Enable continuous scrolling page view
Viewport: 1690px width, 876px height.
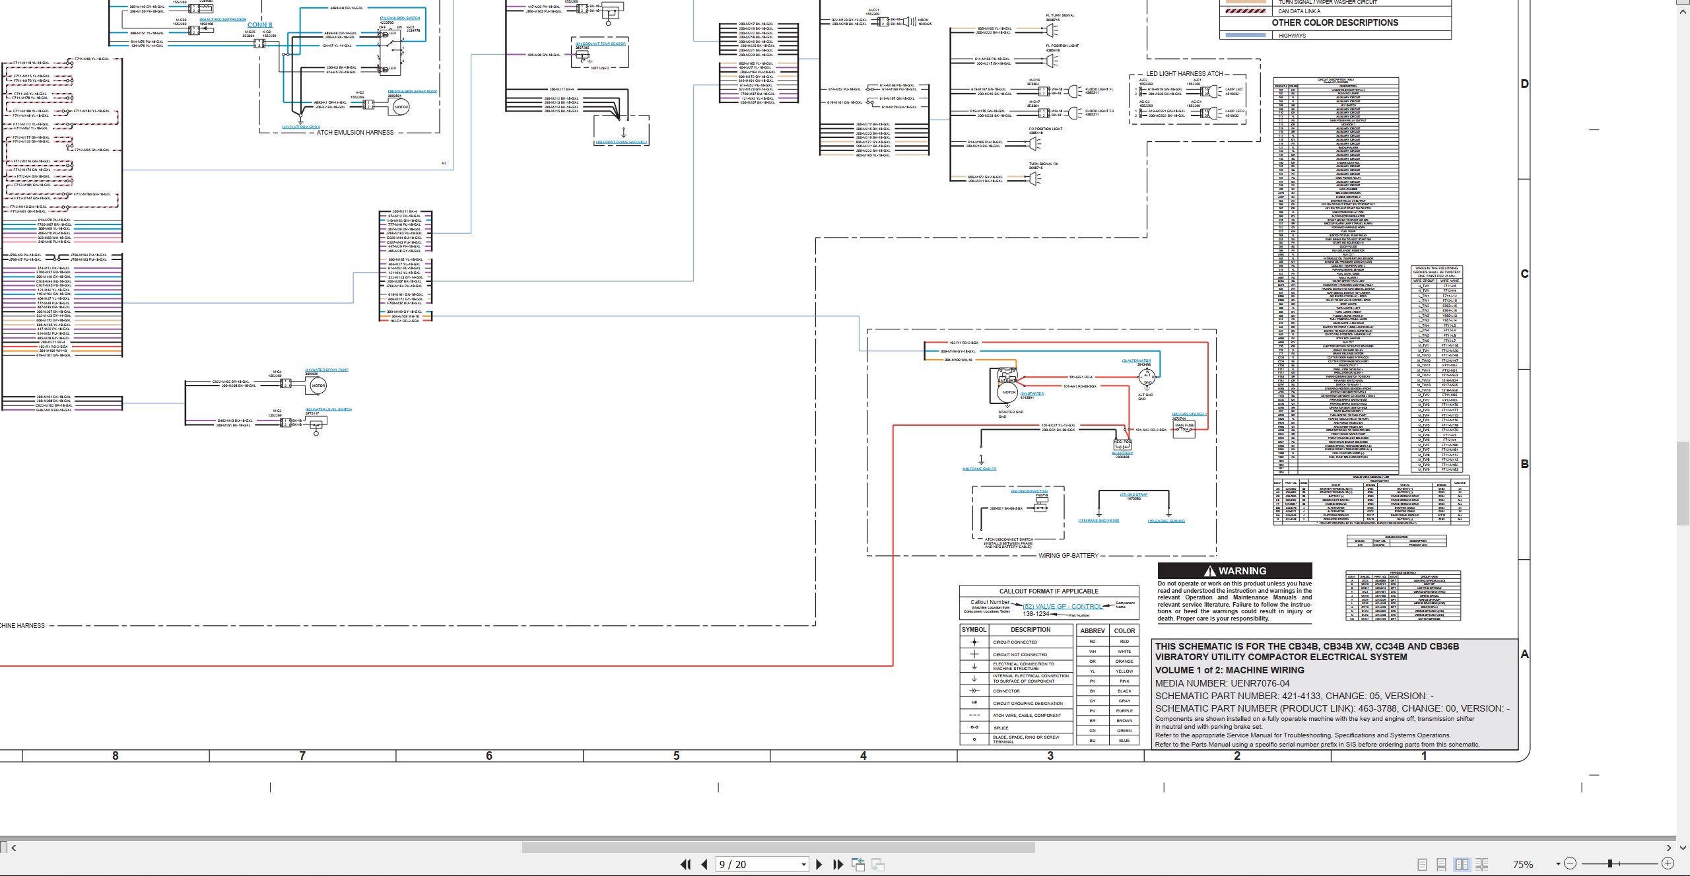1442,864
